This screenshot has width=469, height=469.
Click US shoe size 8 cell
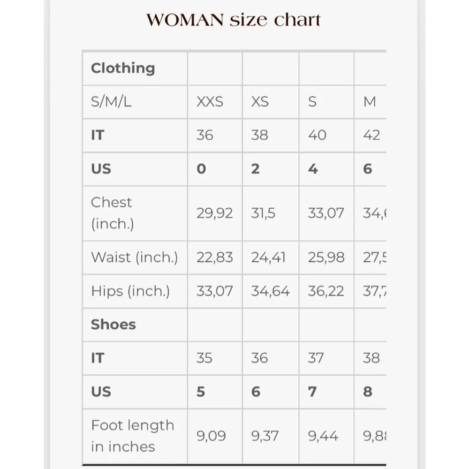(371, 392)
